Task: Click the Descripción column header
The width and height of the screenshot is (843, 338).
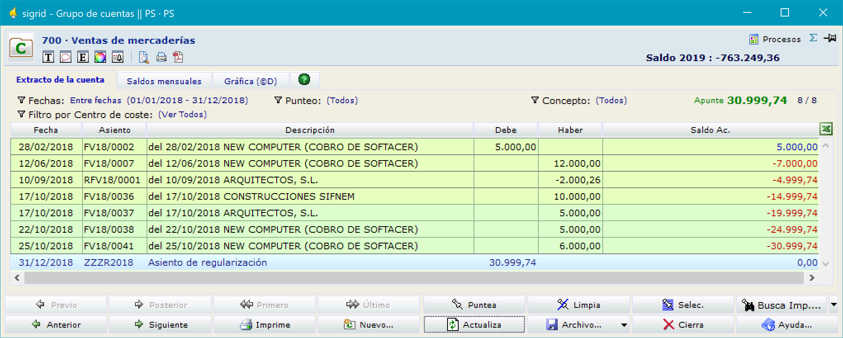Action: coord(310,130)
